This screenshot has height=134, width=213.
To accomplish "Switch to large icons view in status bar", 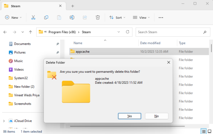I will 210,131.
